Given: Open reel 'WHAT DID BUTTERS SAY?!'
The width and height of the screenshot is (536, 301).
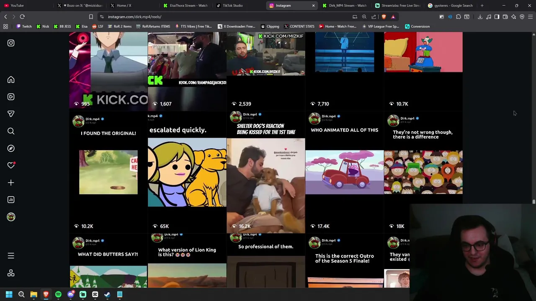Looking at the screenshot, I should click(x=108, y=261).
